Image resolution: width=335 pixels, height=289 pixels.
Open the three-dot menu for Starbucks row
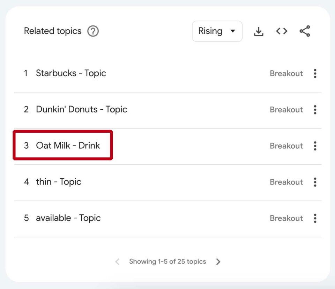315,73
